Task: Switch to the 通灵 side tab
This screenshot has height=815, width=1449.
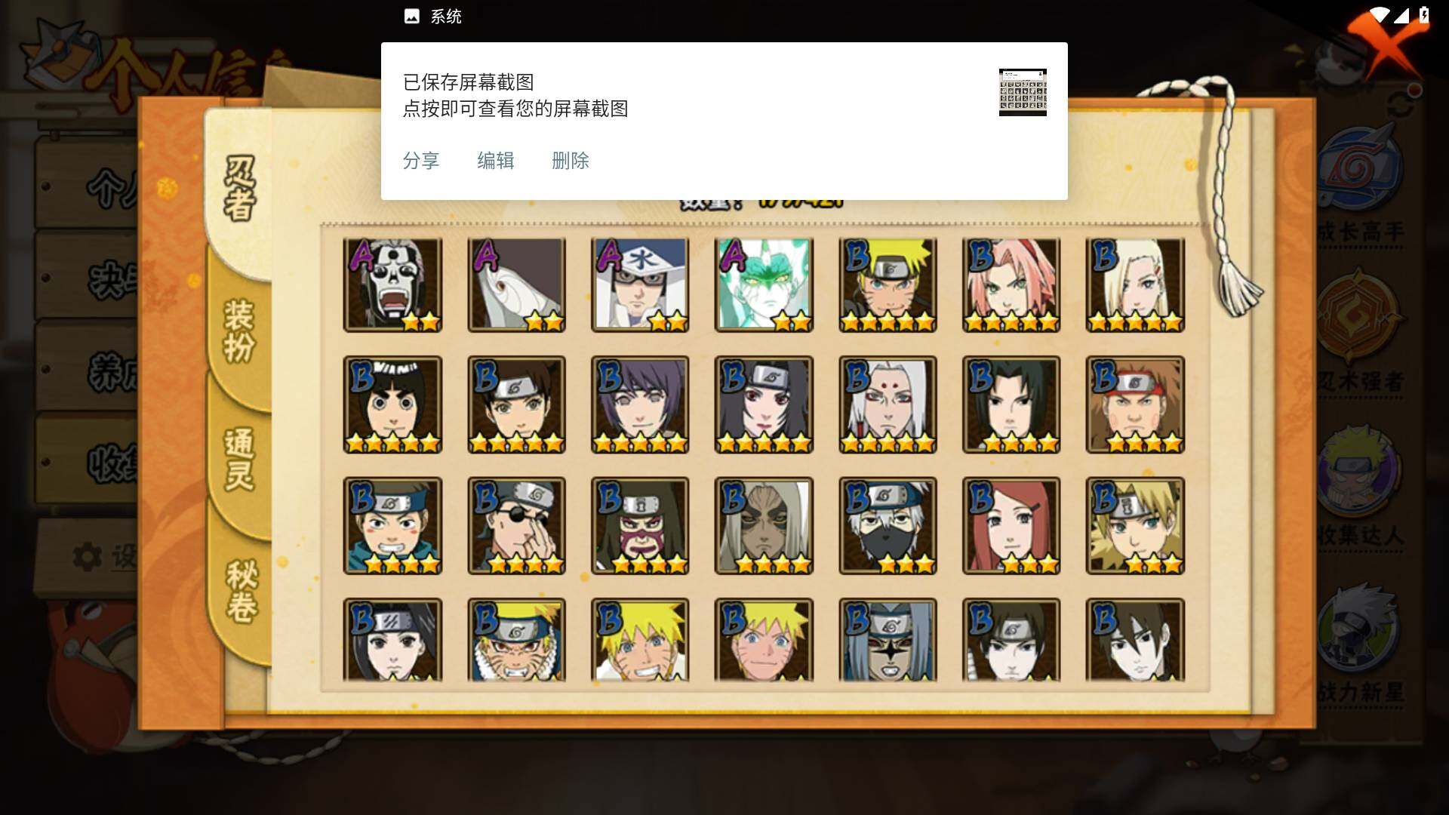Action: click(240, 460)
